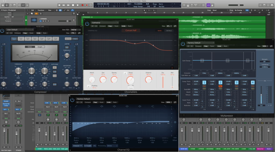This screenshot has width=275, height=152.
Task: Open the Concert Hall room type menu
Action: (131, 30)
